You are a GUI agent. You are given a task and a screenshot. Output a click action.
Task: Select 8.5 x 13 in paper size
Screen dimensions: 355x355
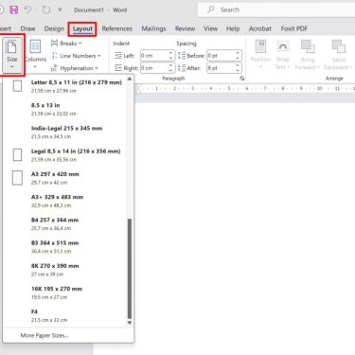[64, 109]
